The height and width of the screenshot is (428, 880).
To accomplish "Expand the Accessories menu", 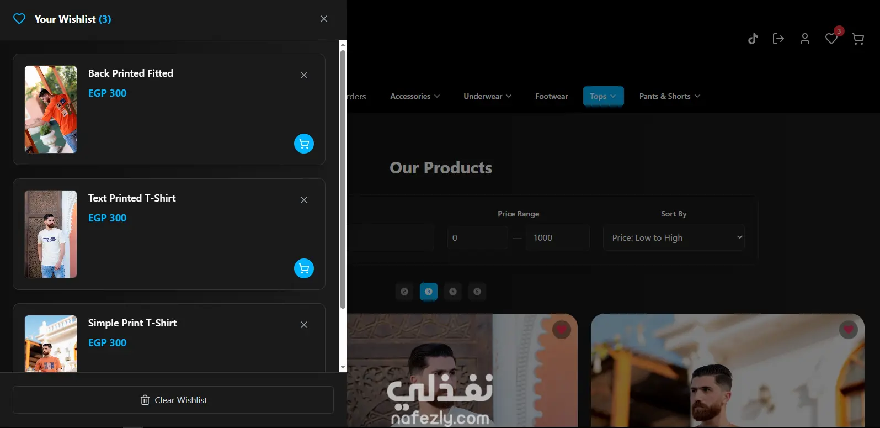I will [x=415, y=96].
